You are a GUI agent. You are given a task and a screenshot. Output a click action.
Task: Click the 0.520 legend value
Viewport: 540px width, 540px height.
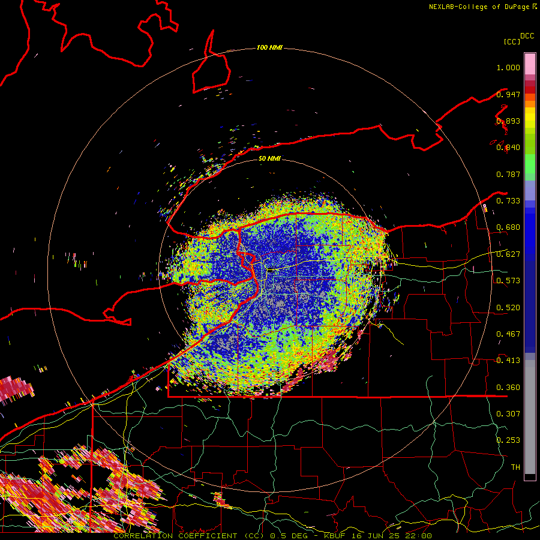pos(508,308)
